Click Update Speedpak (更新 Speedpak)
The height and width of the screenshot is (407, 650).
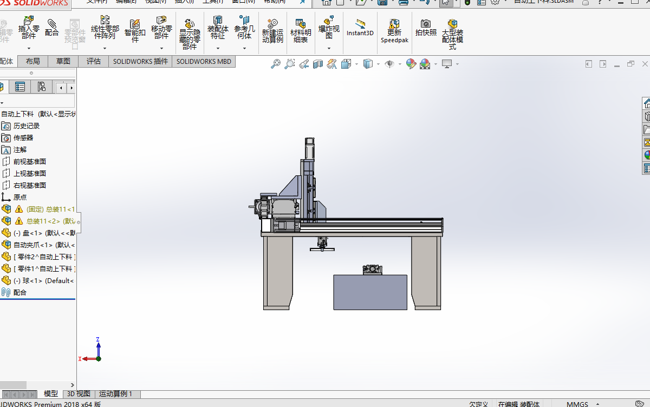[x=394, y=31]
